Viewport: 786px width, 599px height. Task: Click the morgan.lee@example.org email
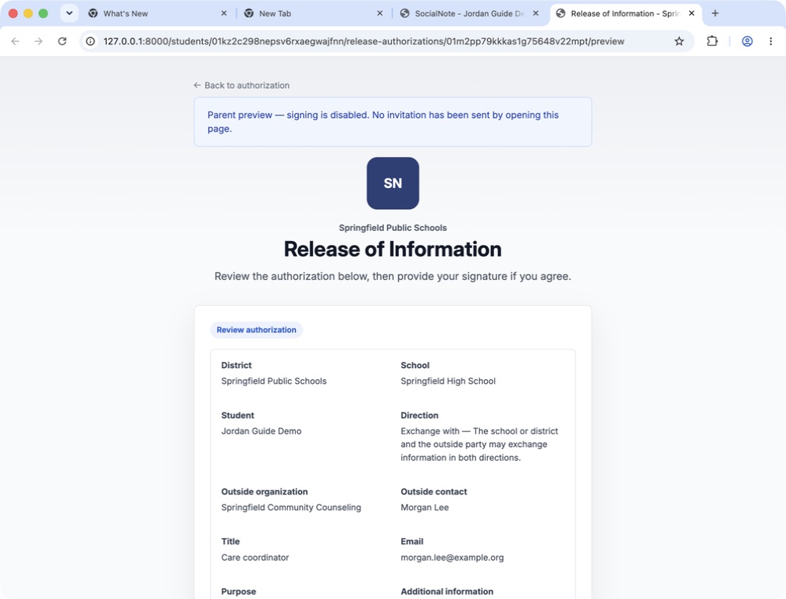(452, 558)
